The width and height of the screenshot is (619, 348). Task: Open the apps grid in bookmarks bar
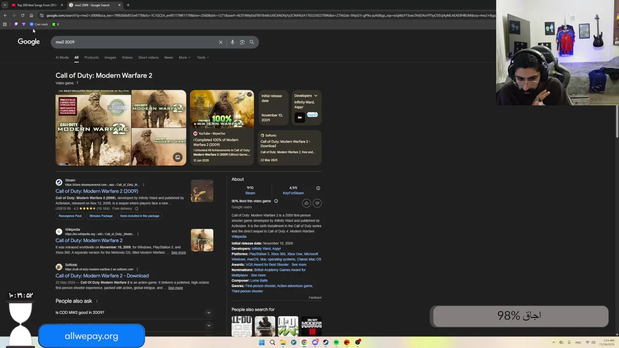coord(5,24)
